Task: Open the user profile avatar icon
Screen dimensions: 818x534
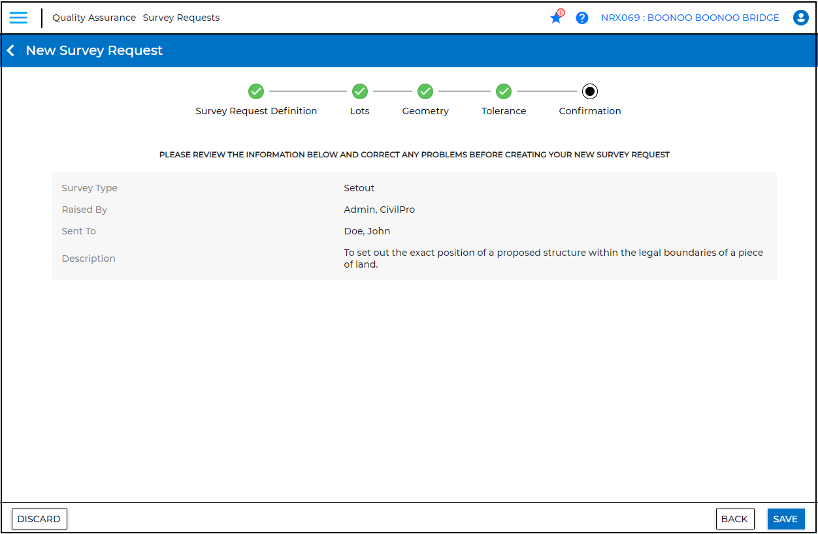Action: coord(800,18)
